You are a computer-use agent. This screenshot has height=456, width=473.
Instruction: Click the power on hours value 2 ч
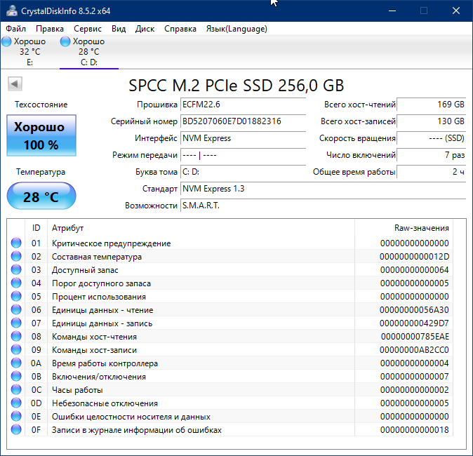[432, 172]
